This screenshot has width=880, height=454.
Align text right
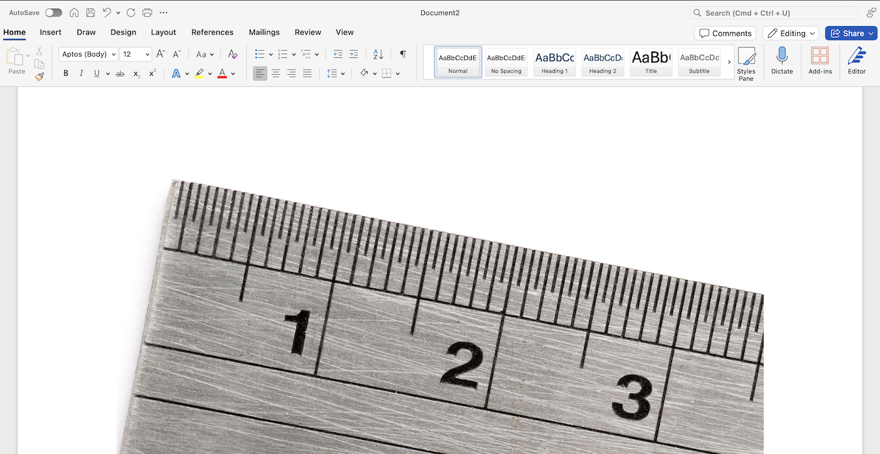tap(291, 74)
